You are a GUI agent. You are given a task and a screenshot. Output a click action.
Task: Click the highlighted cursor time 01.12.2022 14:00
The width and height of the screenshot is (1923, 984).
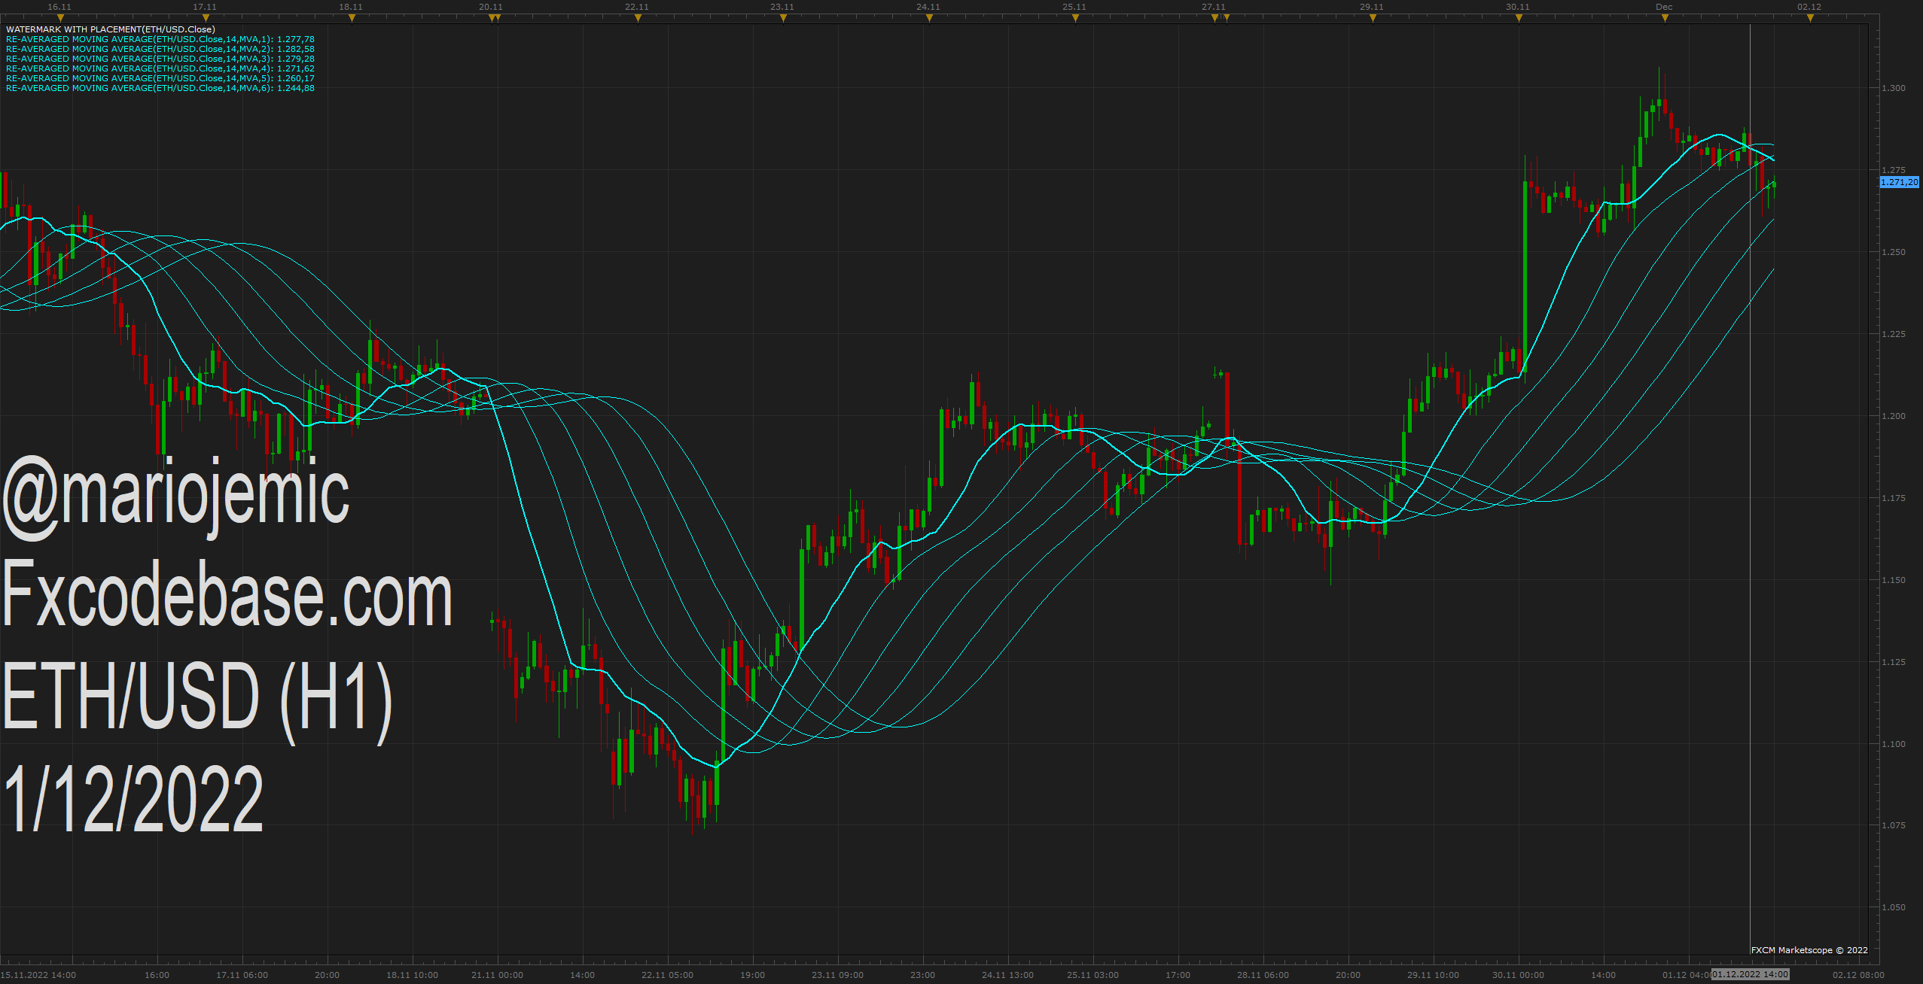coord(1751,974)
